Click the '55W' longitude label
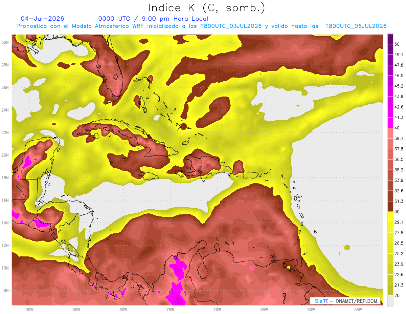406x314 pixels. point(358,310)
